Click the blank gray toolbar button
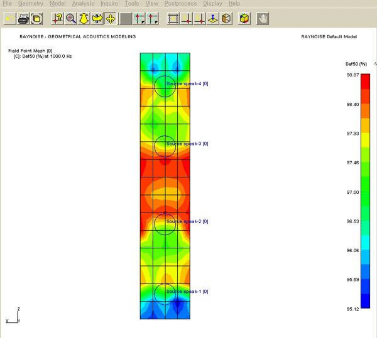377x338 pixels. [126, 19]
